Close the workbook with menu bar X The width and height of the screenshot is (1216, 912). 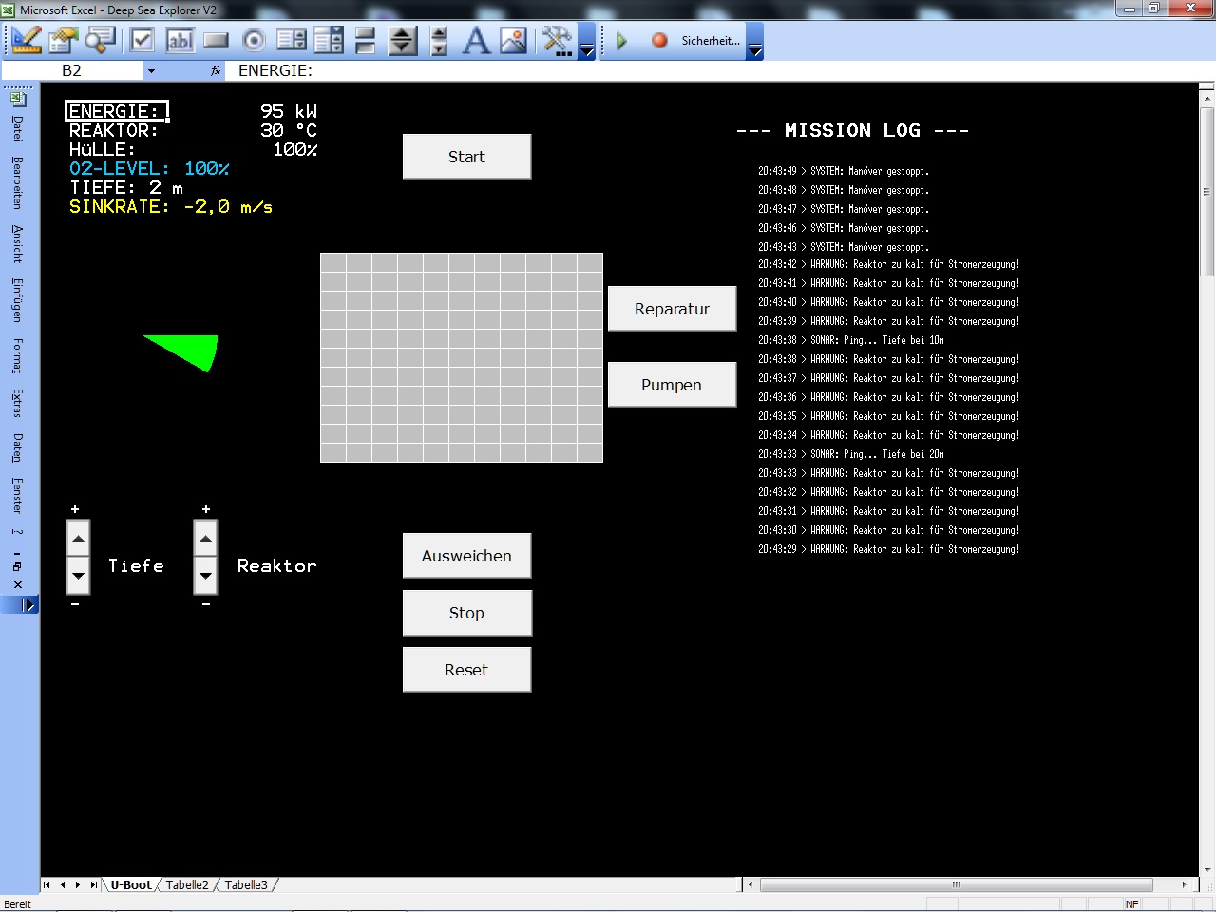click(x=18, y=584)
